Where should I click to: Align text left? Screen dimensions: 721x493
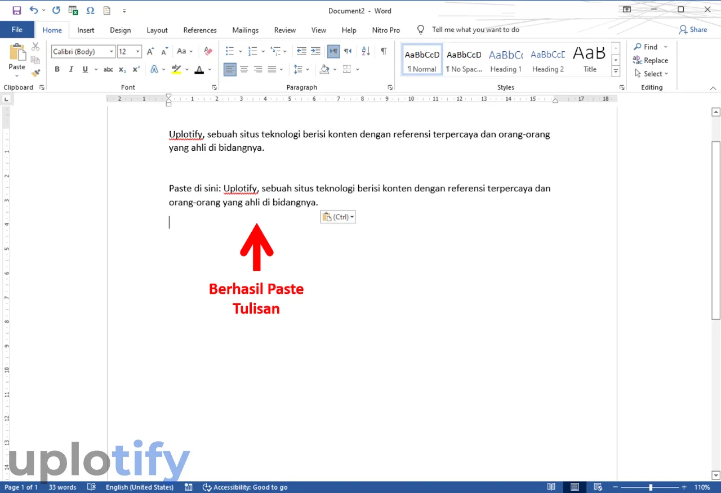tap(230, 69)
